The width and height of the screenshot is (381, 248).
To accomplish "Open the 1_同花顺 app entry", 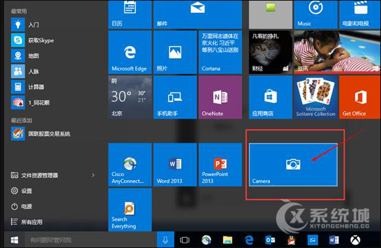I will [x=30, y=102].
